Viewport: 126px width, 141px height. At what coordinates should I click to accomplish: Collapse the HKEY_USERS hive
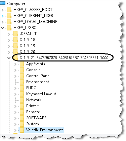(2, 28)
